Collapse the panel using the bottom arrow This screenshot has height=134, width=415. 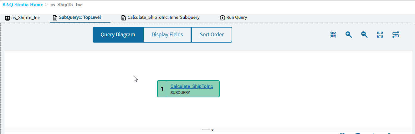point(213,130)
